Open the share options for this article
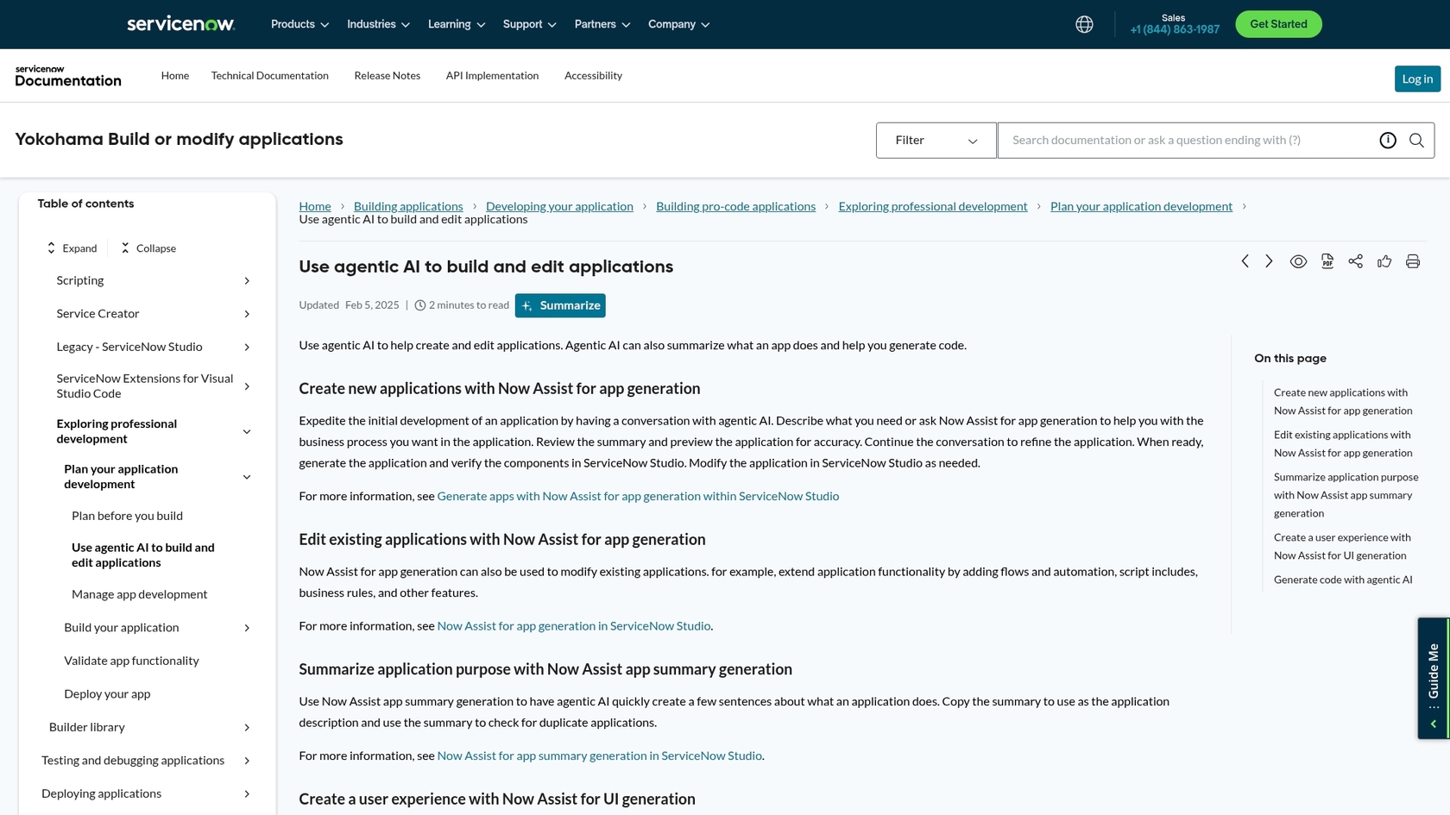The width and height of the screenshot is (1450, 815). click(1355, 261)
